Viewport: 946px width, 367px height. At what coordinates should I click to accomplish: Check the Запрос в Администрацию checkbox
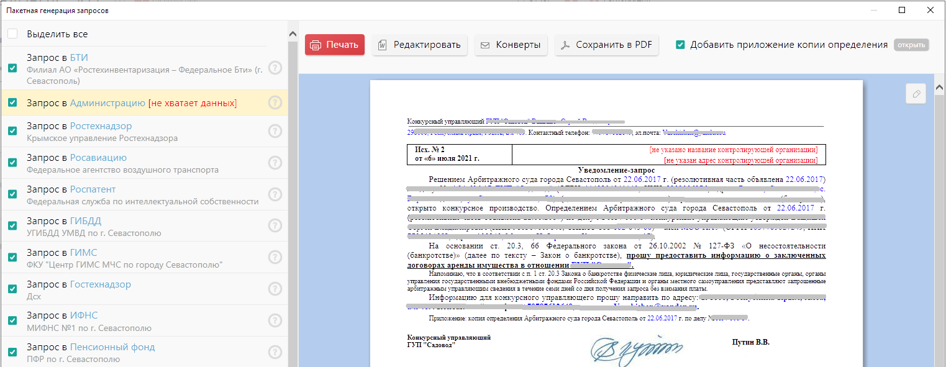tap(12, 103)
